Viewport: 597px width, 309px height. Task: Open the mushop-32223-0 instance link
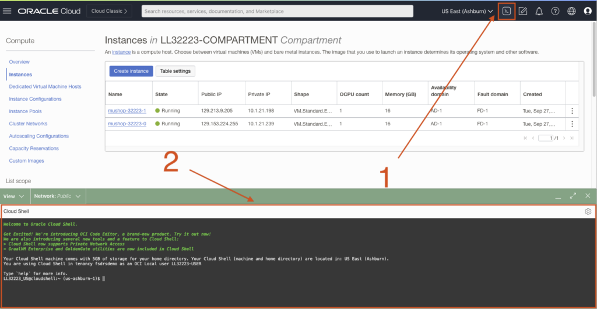127,124
